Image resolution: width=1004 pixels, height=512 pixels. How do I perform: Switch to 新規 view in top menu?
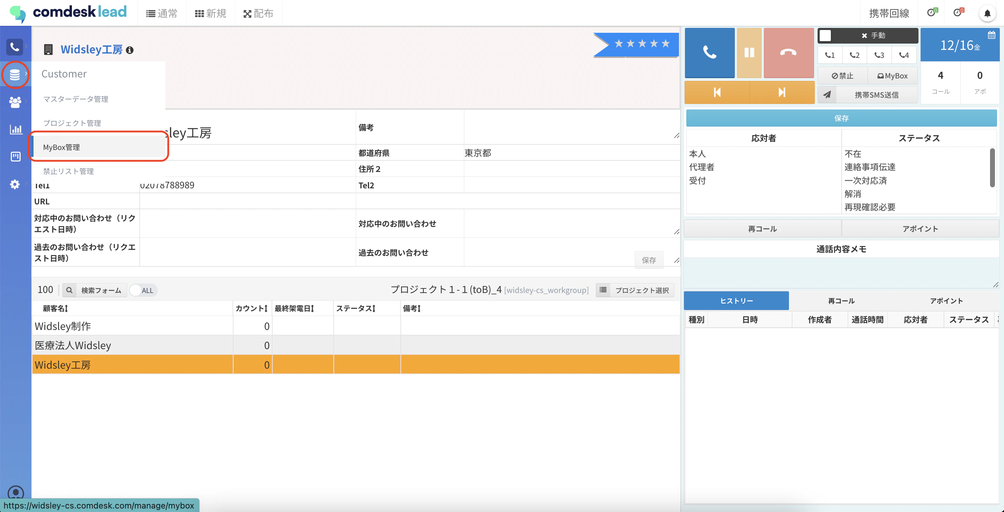coord(211,14)
